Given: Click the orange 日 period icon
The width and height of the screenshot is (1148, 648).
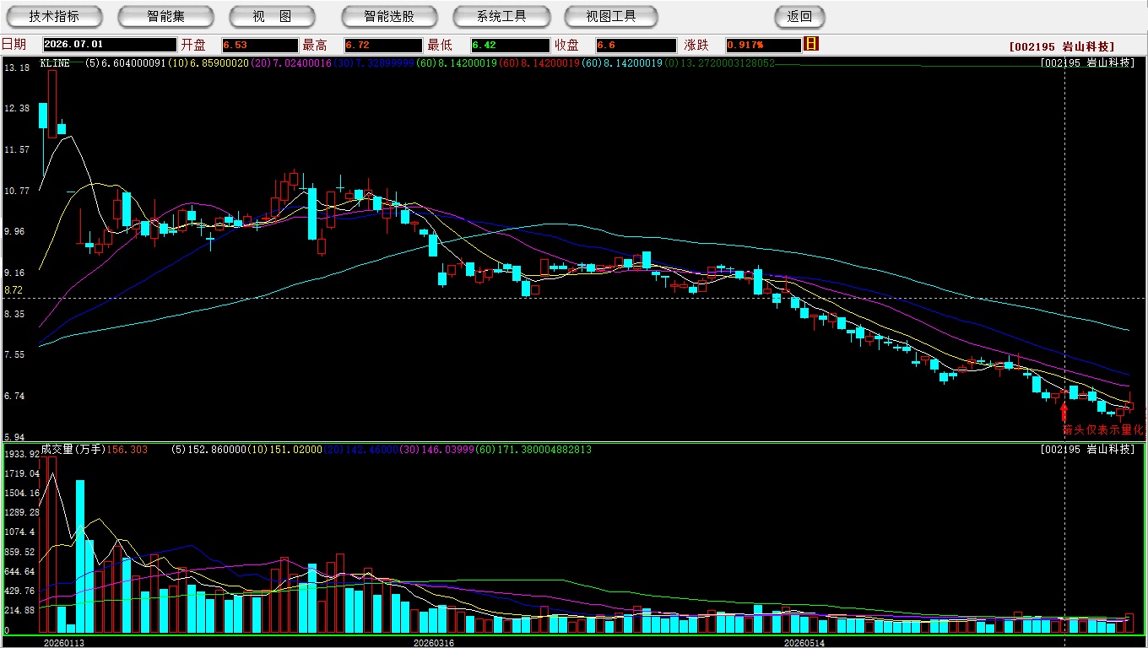Looking at the screenshot, I should coord(812,44).
